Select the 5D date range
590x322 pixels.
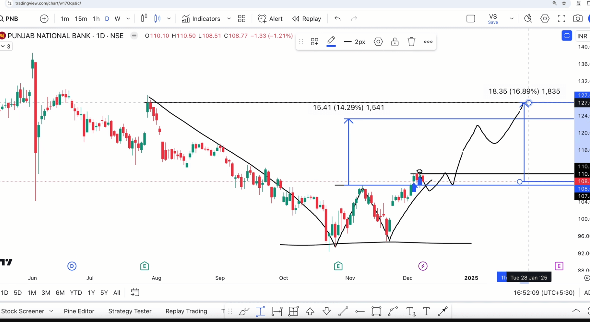tap(18, 293)
